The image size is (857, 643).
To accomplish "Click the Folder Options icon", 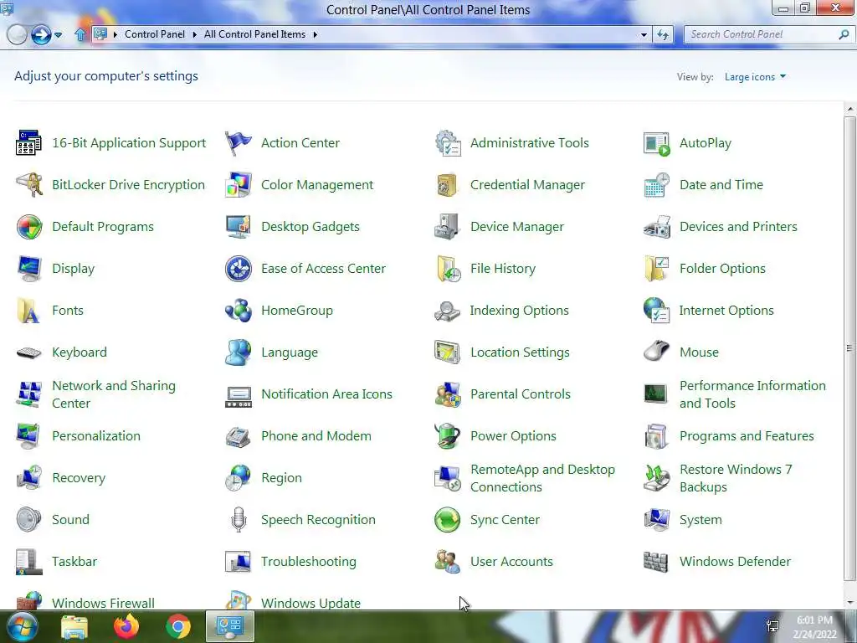I will 656,269.
